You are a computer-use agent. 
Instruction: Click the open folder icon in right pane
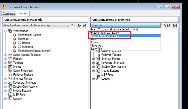click(169, 25)
